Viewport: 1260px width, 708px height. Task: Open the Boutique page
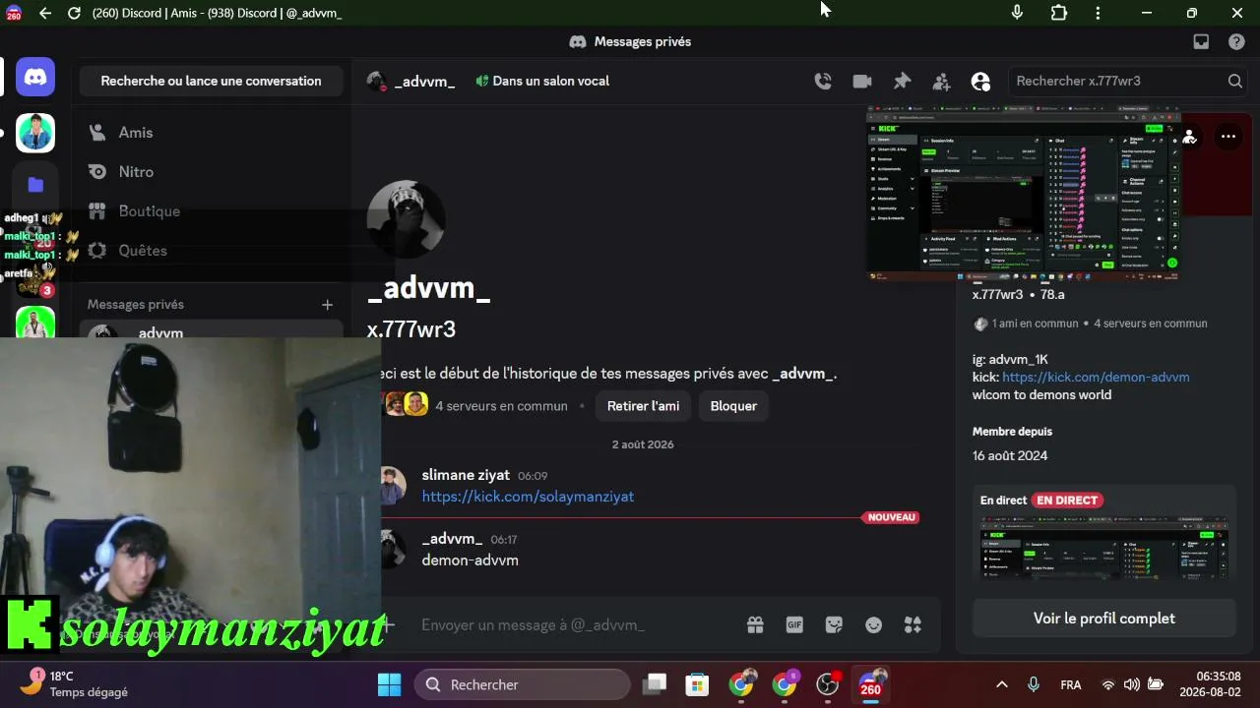(212, 211)
